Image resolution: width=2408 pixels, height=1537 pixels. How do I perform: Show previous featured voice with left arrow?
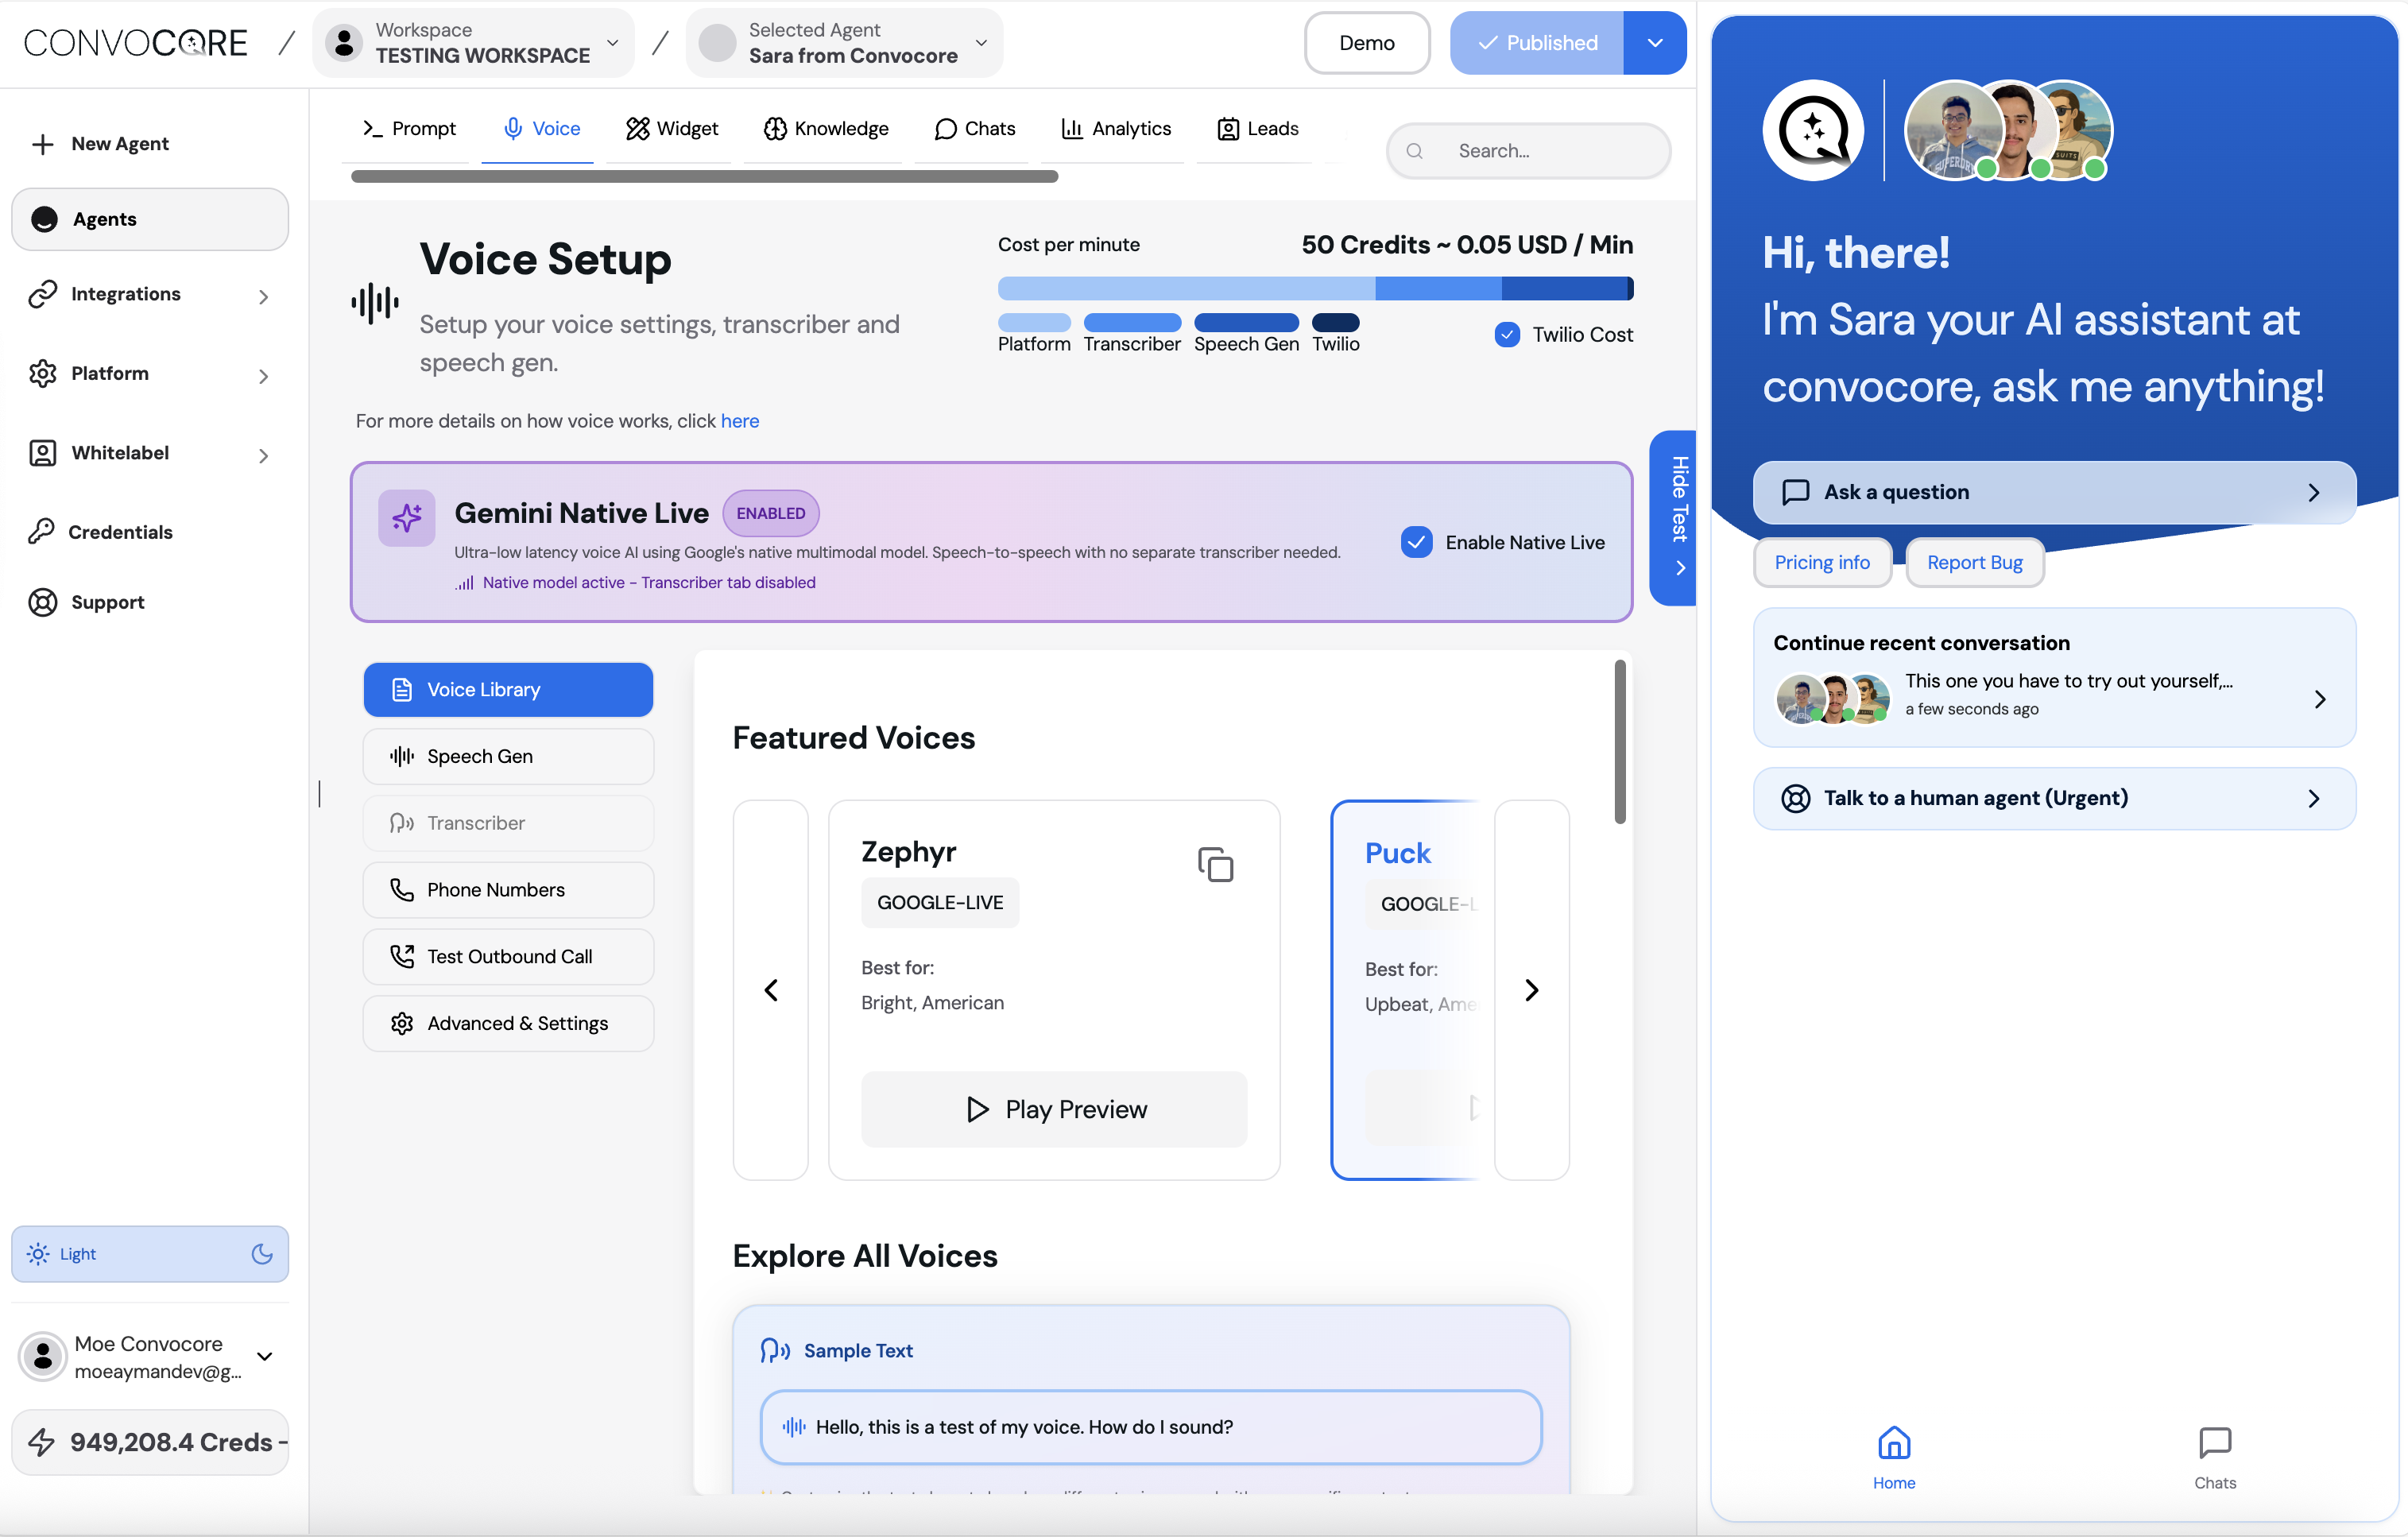pyautogui.click(x=771, y=990)
